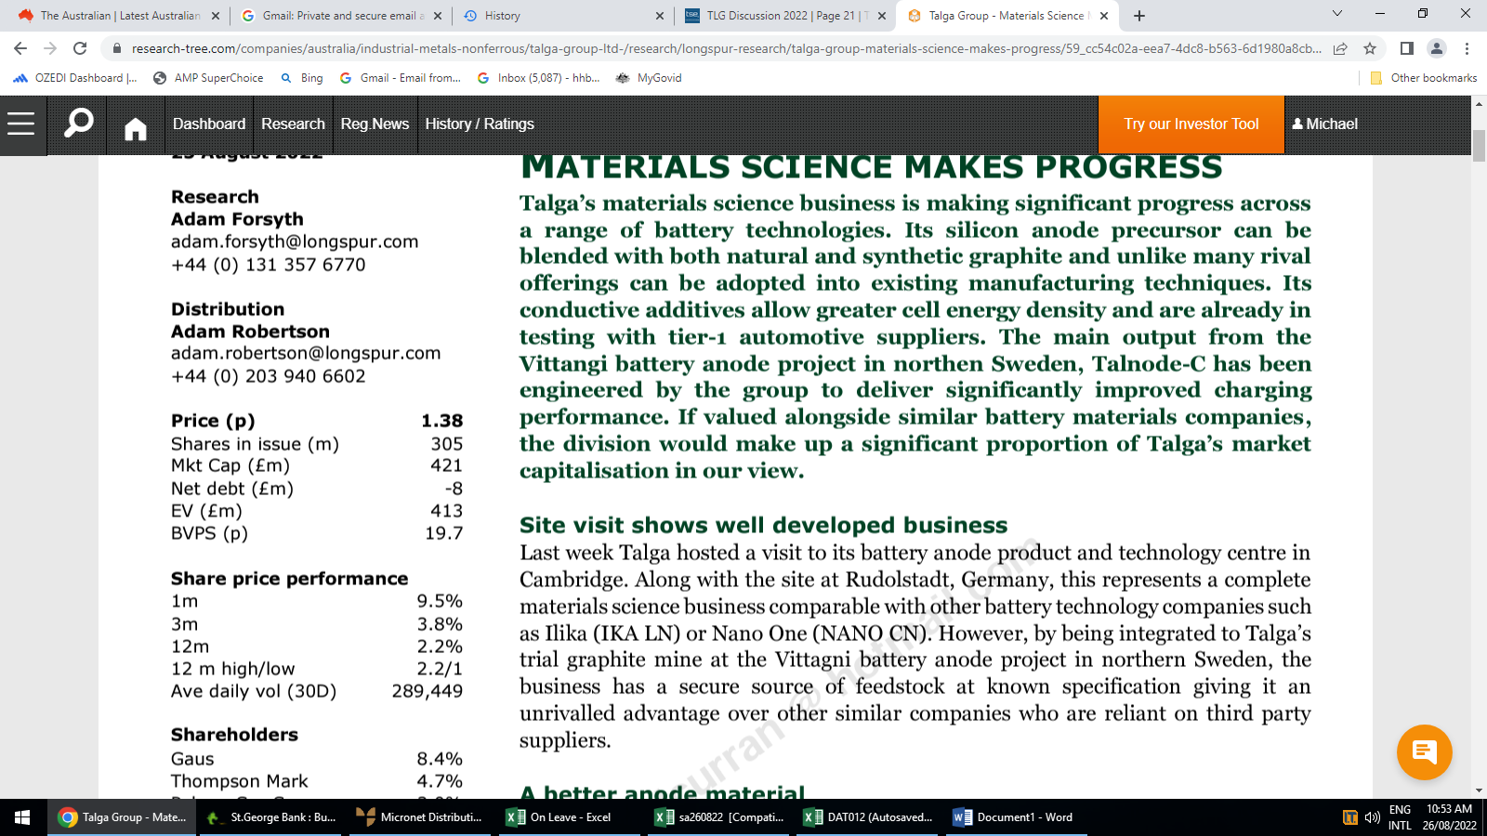Open Dashboard in site navigation

click(x=209, y=124)
